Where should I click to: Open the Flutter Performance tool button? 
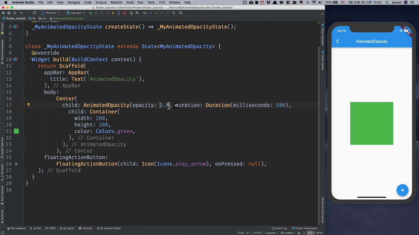(305, 228)
